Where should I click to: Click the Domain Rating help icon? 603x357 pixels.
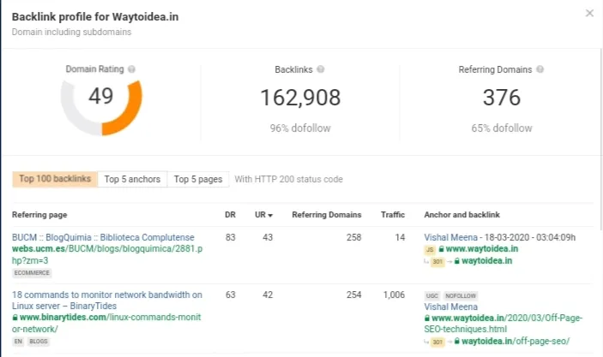click(131, 69)
